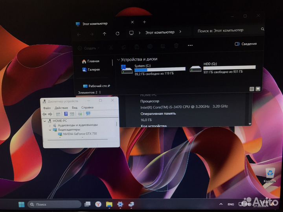This screenshot has height=212, width=283.
Task: Open Yandex Browser from the taskbar
Action: coord(98,204)
